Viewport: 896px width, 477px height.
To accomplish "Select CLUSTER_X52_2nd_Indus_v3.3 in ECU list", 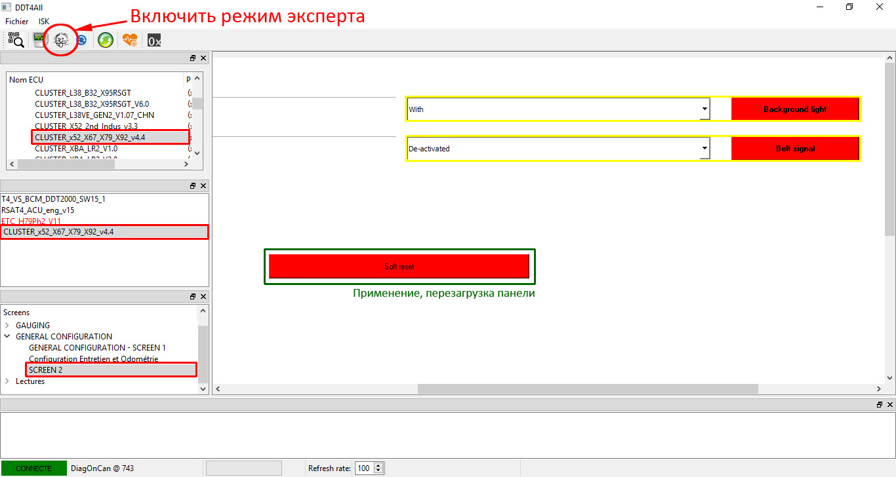I will pyautogui.click(x=86, y=126).
